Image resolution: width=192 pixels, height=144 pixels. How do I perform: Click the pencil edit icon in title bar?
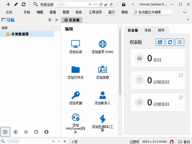(16, 4)
